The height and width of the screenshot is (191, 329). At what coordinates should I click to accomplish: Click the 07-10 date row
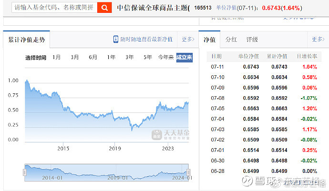[264, 77]
